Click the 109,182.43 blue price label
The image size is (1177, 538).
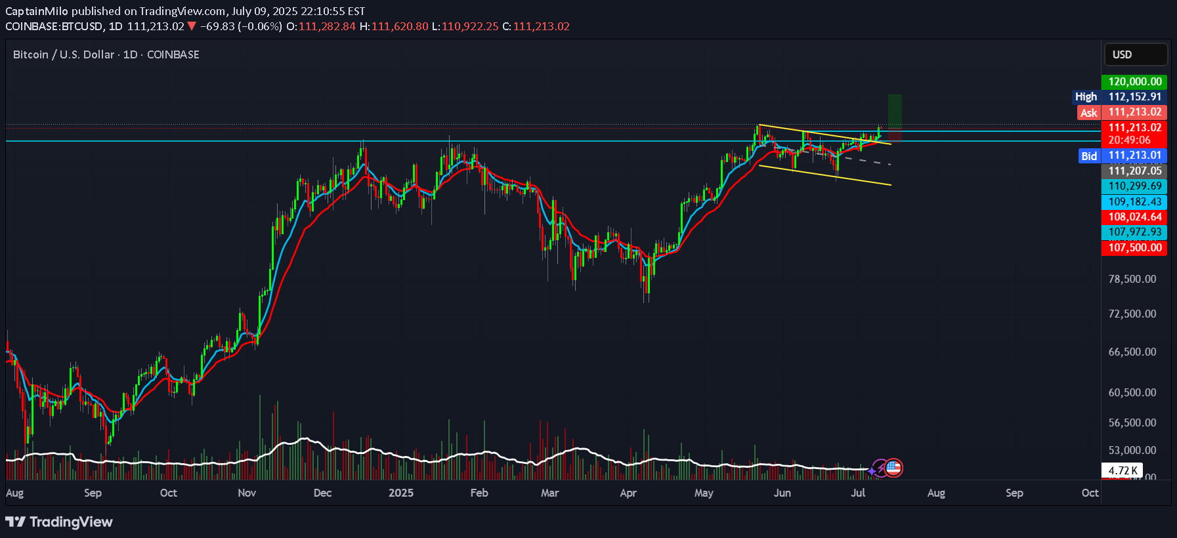coord(1134,201)
